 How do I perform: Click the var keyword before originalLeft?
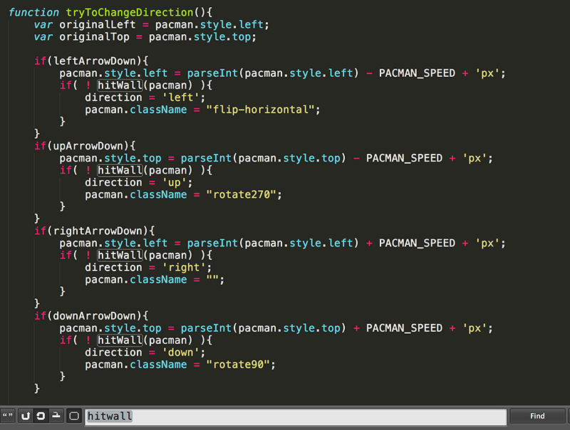[x=43, y=25]
